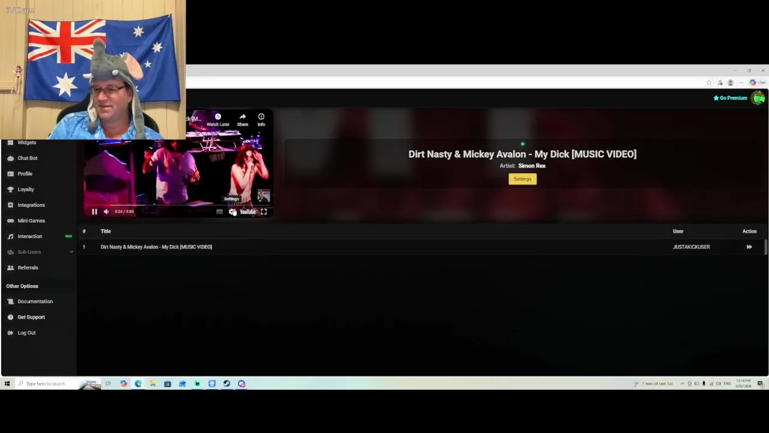Open the user avatar menu

tap(759, 97)
